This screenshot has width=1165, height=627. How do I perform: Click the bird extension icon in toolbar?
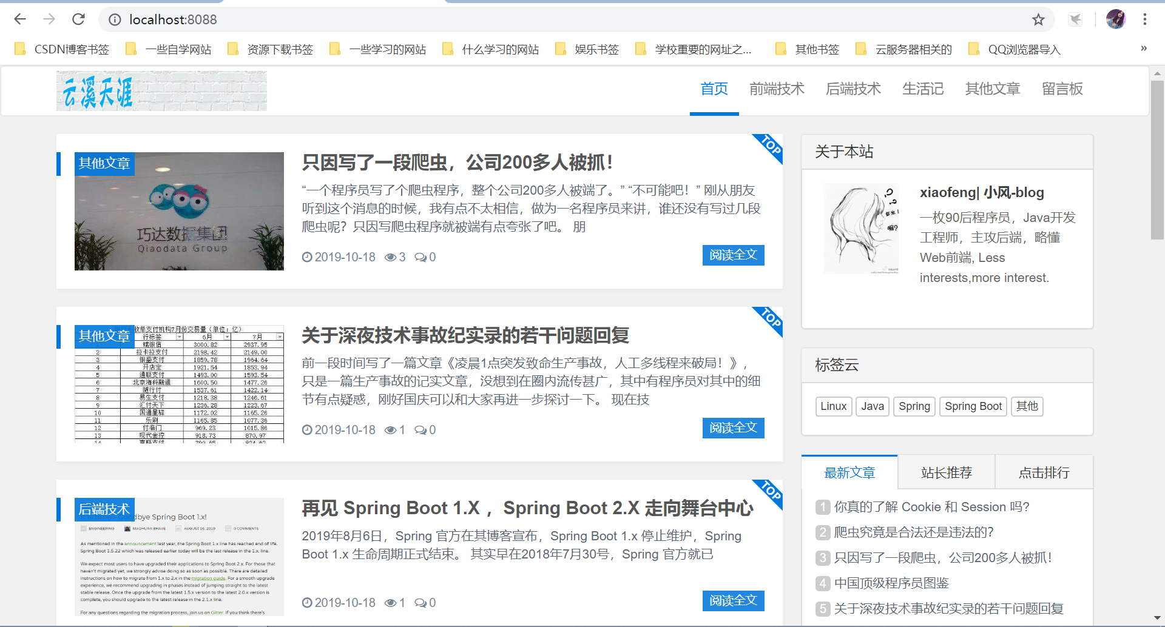click(1075, 19)
